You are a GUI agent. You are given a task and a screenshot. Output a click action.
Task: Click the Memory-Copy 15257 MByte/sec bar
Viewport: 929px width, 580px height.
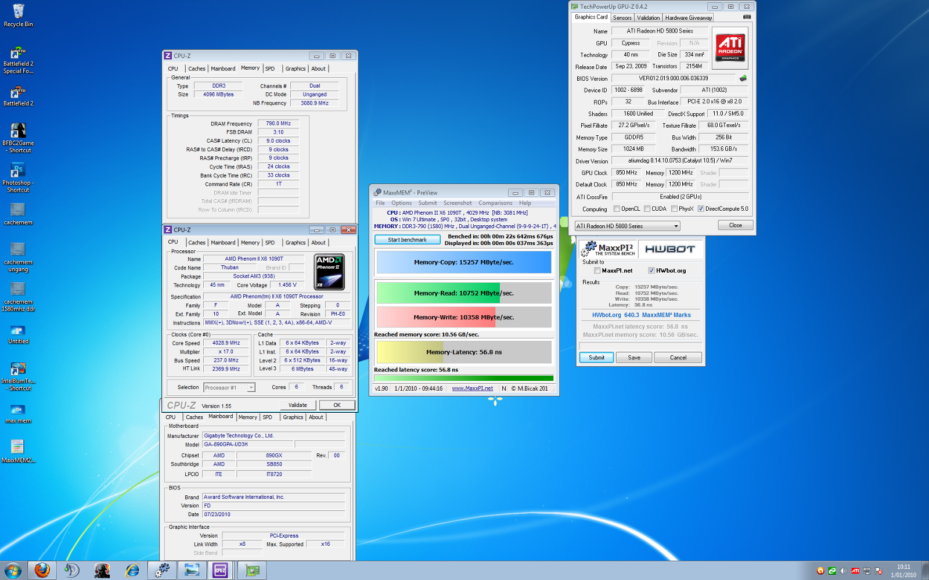(464, 262)
